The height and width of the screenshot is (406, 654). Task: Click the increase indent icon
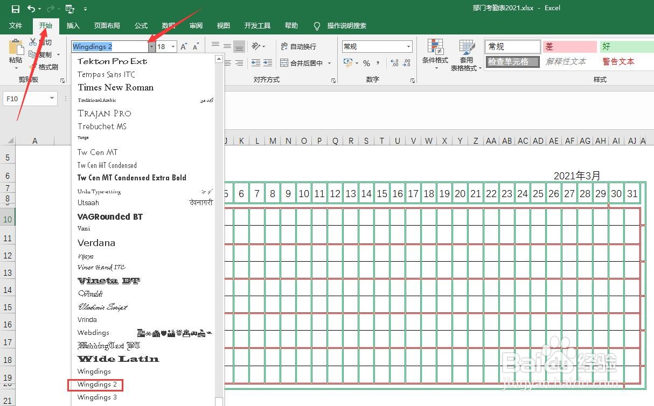pyautogui.click(x=267, y=63)
